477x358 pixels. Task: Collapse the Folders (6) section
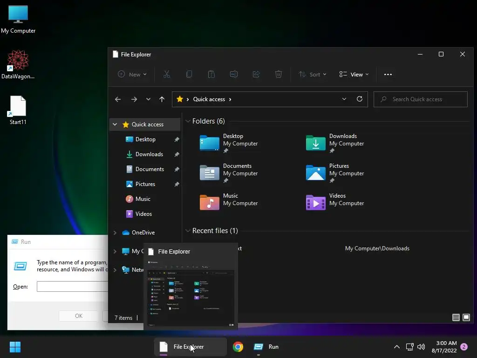pyautogui.click(x=188, y=121)
